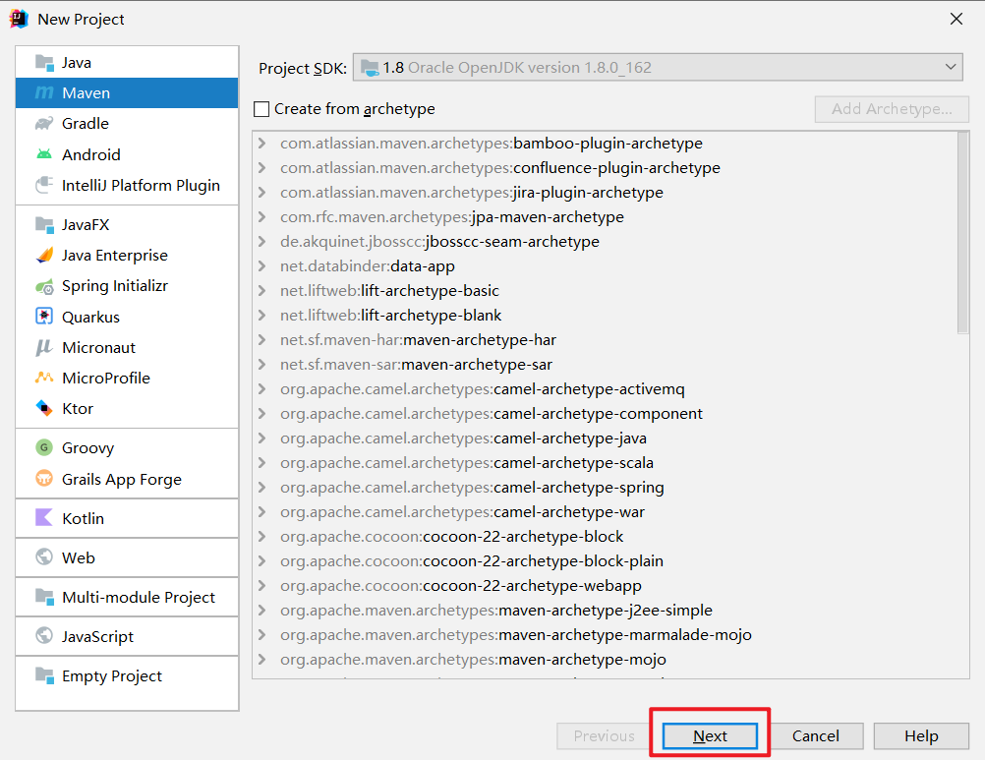Viewport: 985px width, 760px height.
Task: Click the JavaScript globe icon
Action: click(44, 636)
